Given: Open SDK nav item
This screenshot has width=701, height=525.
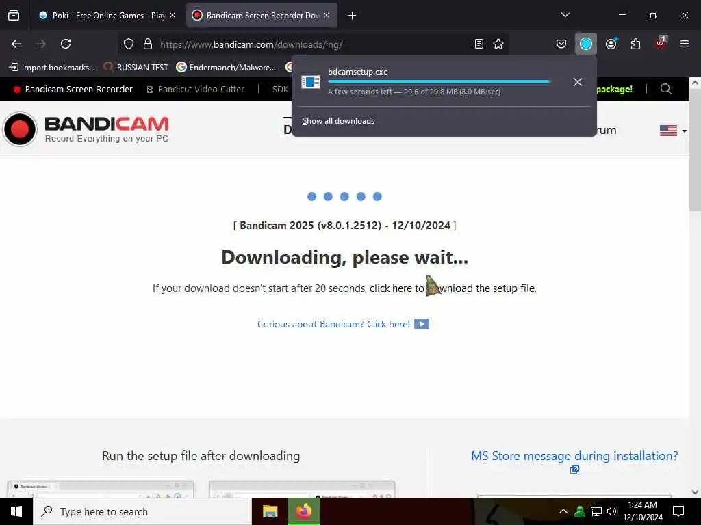Looking at the screenshot, I should [x=280, y=89].
